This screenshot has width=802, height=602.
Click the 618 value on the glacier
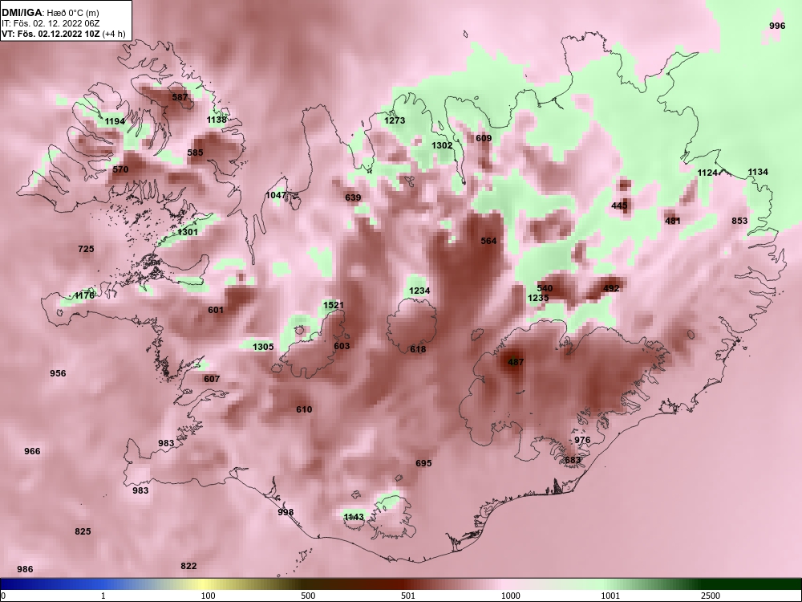(418, 349)
